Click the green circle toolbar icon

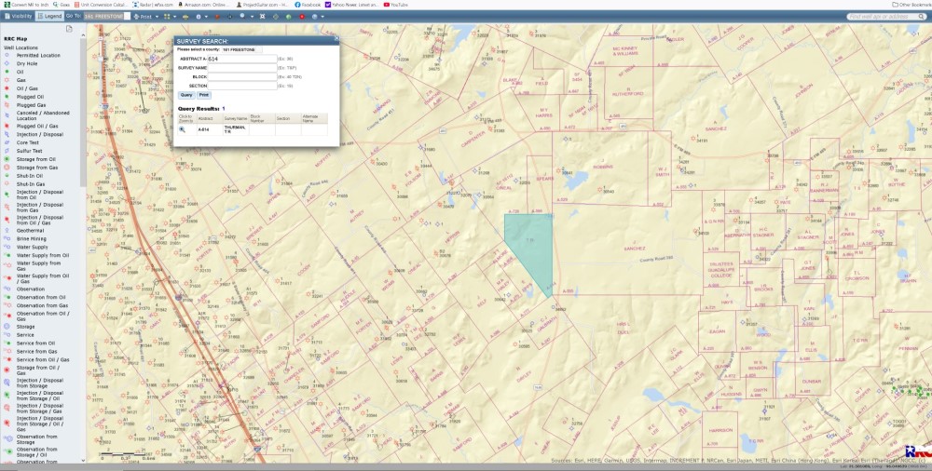(288, 16)
